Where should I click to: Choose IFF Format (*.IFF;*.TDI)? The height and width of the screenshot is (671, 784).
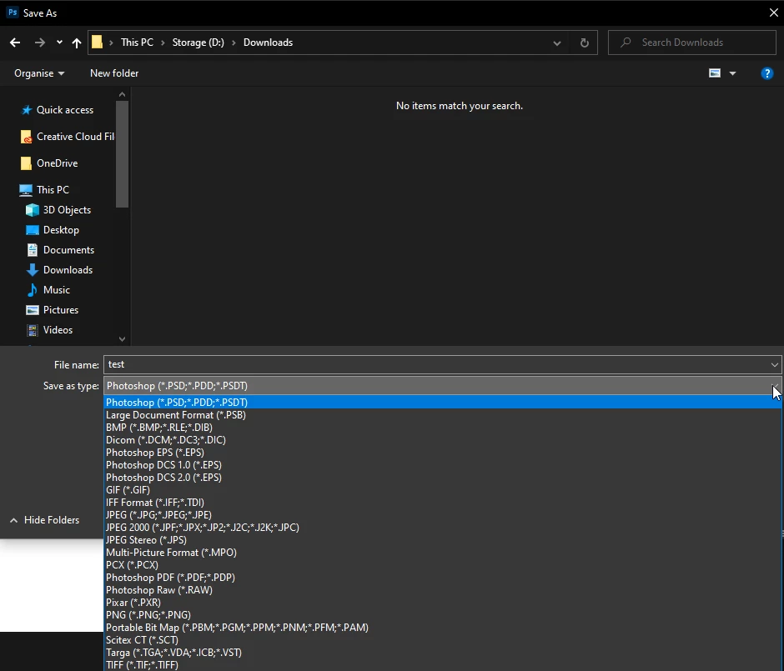pyautogui.click(x=442, y=502)
